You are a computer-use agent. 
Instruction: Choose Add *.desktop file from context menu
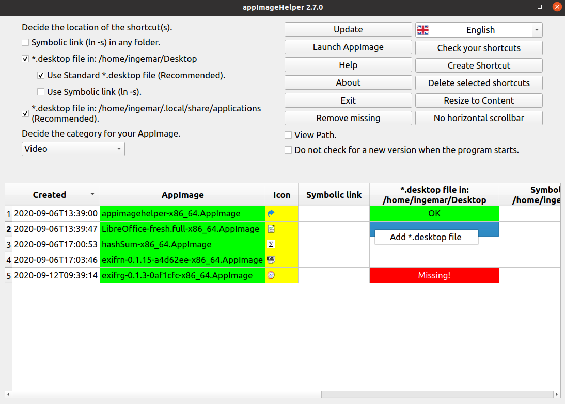click(426, 237)
